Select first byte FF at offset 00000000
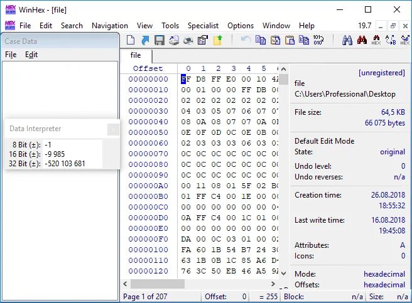The image size is (412, 303). coord(186,79)
